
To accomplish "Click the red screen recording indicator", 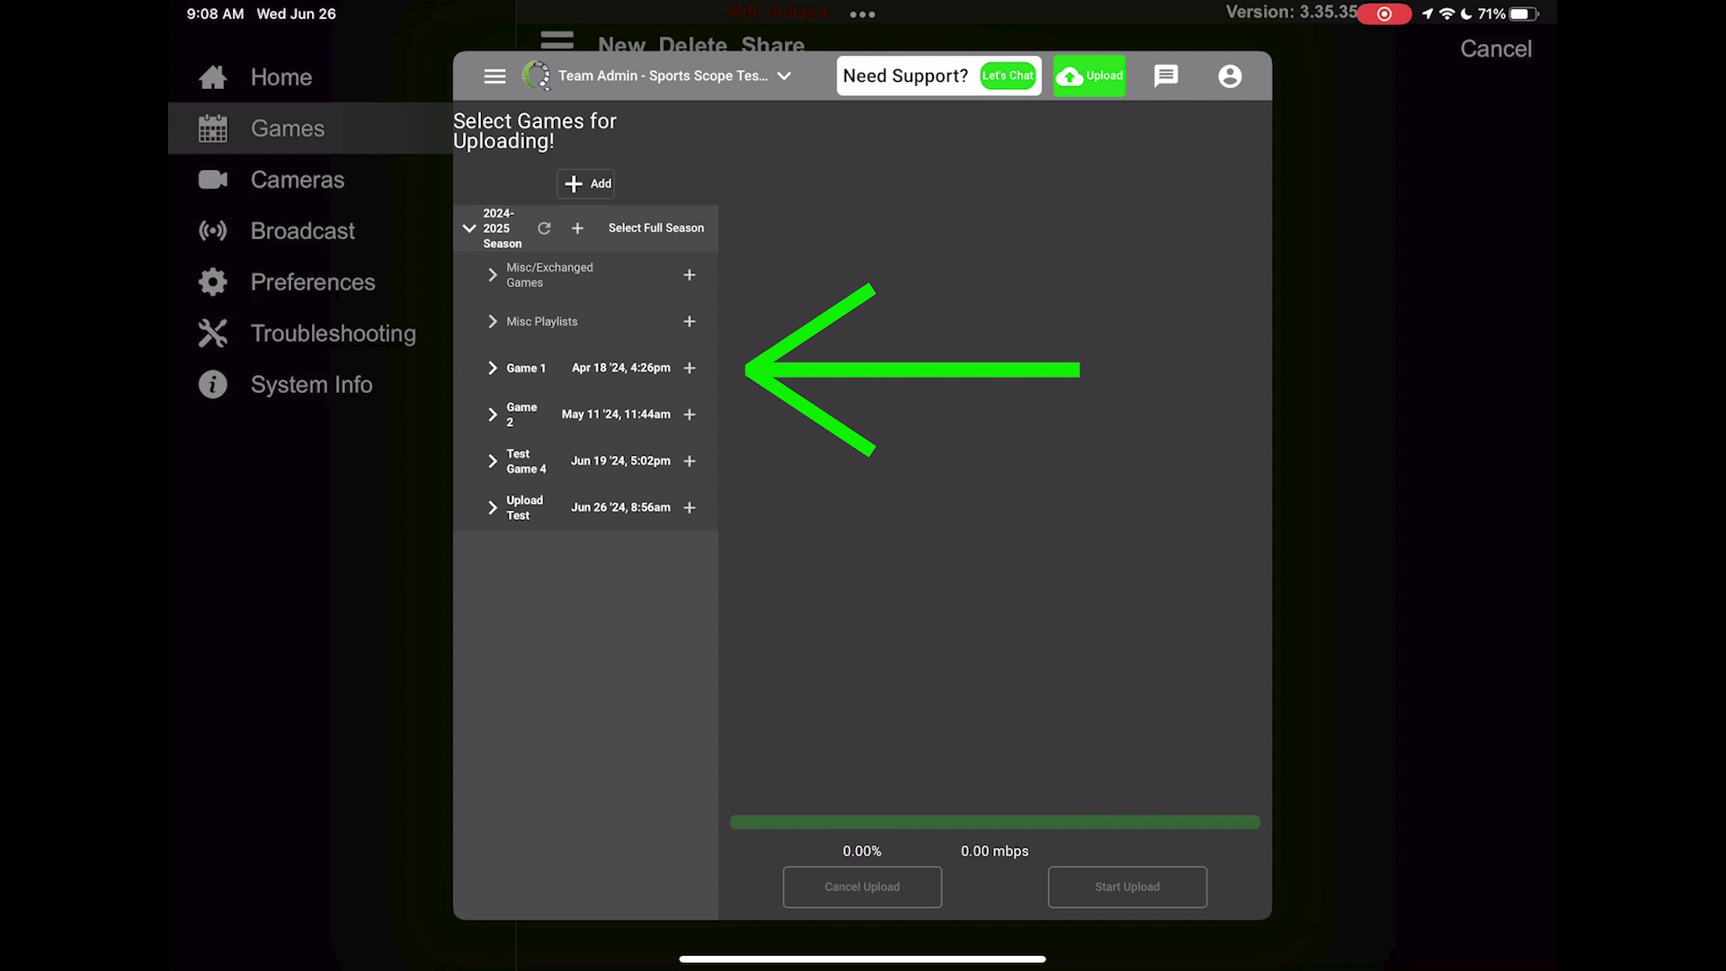I will [1384, 13].
